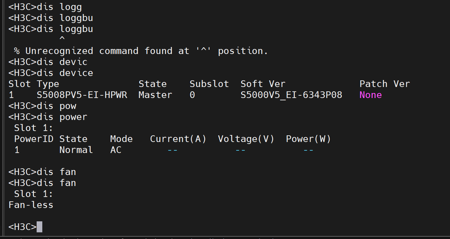Click the cursor block at the last prompt
The width and height of the screenshot is (450, 239).
coord(39,227)
